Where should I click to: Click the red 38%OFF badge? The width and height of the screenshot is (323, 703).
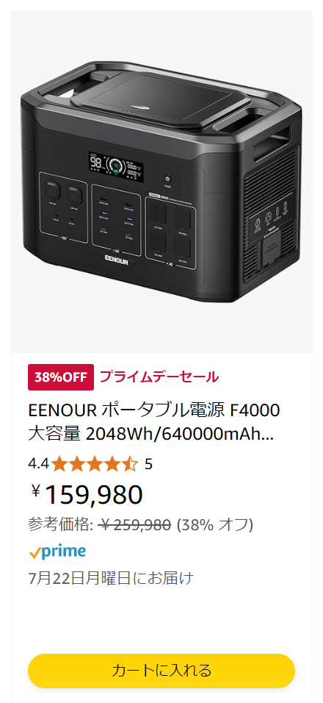coord(61,377)
